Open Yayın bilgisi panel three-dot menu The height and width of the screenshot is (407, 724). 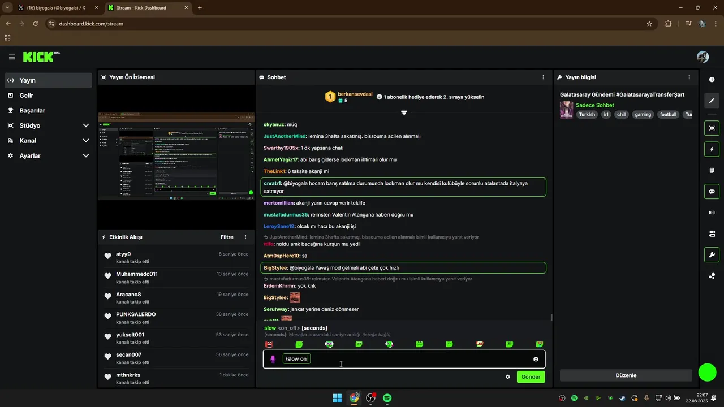tap(689, 77)
